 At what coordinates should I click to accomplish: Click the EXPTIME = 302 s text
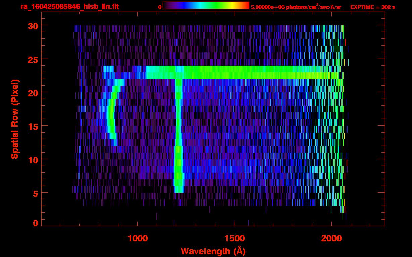point(372,7)
